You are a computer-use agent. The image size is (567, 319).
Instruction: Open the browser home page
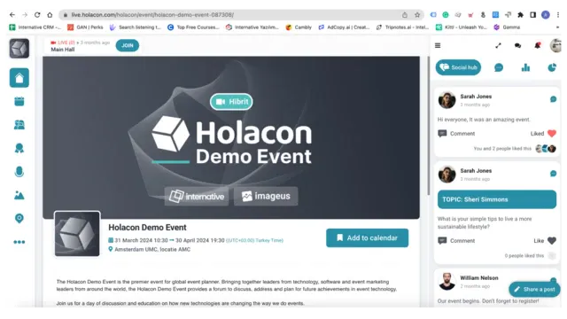[50, 15]
